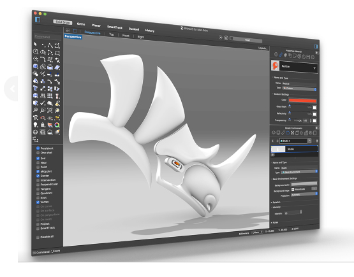Click the light bulb icon
Image resolution: width=354 pixels, height=277 pixels.
36,124
